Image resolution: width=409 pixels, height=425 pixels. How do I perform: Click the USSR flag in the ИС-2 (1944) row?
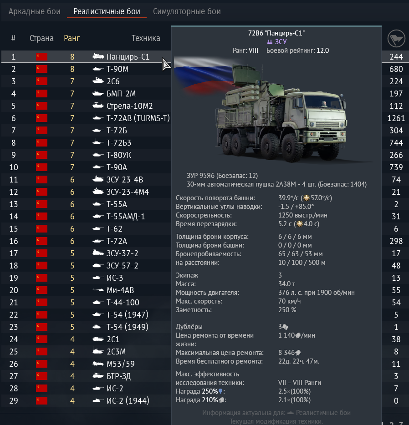click(42, 400)
